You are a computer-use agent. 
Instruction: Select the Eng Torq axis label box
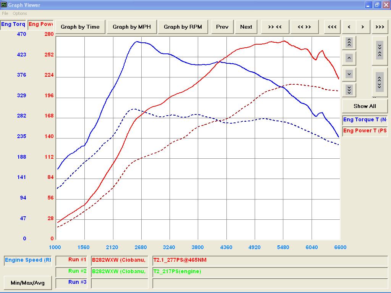pyautogui.click(x=13, y=24)
